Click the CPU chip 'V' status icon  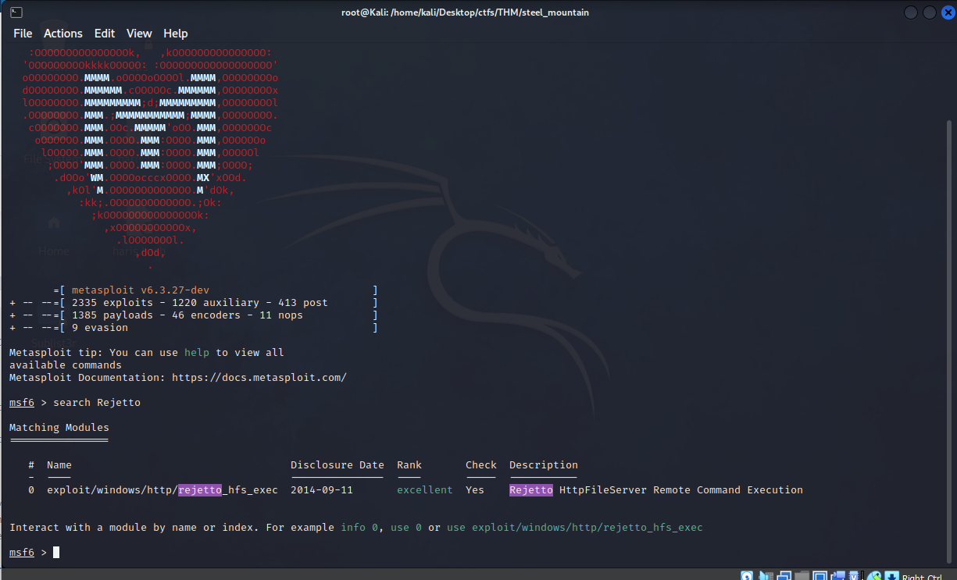[855, 576]
